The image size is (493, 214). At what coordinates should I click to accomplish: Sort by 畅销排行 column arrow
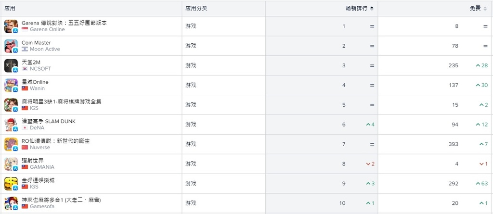pyautogui.click(x=372, y=9)
